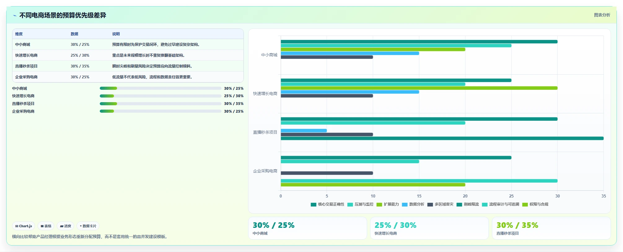This screenshot has height=252, width=623.
Task: Click the light-green 快速增长电商 bar reaching 30
Action: 419,88
